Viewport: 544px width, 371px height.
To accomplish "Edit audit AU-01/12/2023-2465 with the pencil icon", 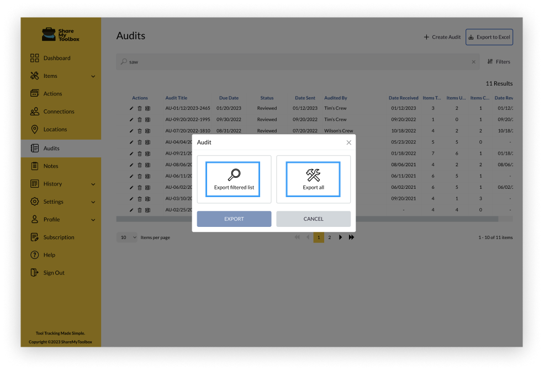I will click(x=131, y=108).
